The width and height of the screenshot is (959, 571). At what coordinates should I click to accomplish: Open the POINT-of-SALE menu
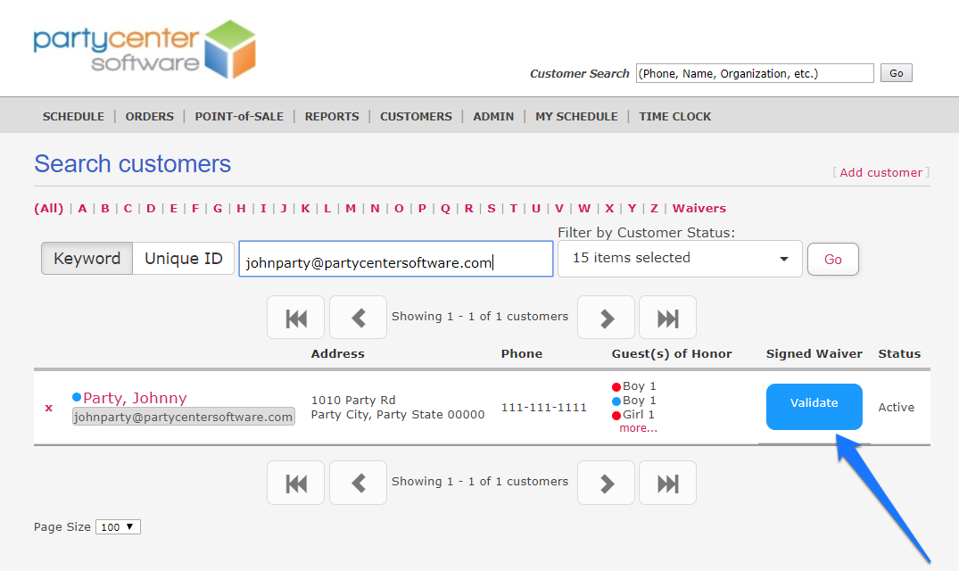point(239,116)
